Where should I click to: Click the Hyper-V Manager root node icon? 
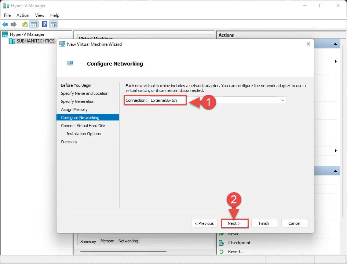pos(5,34)
